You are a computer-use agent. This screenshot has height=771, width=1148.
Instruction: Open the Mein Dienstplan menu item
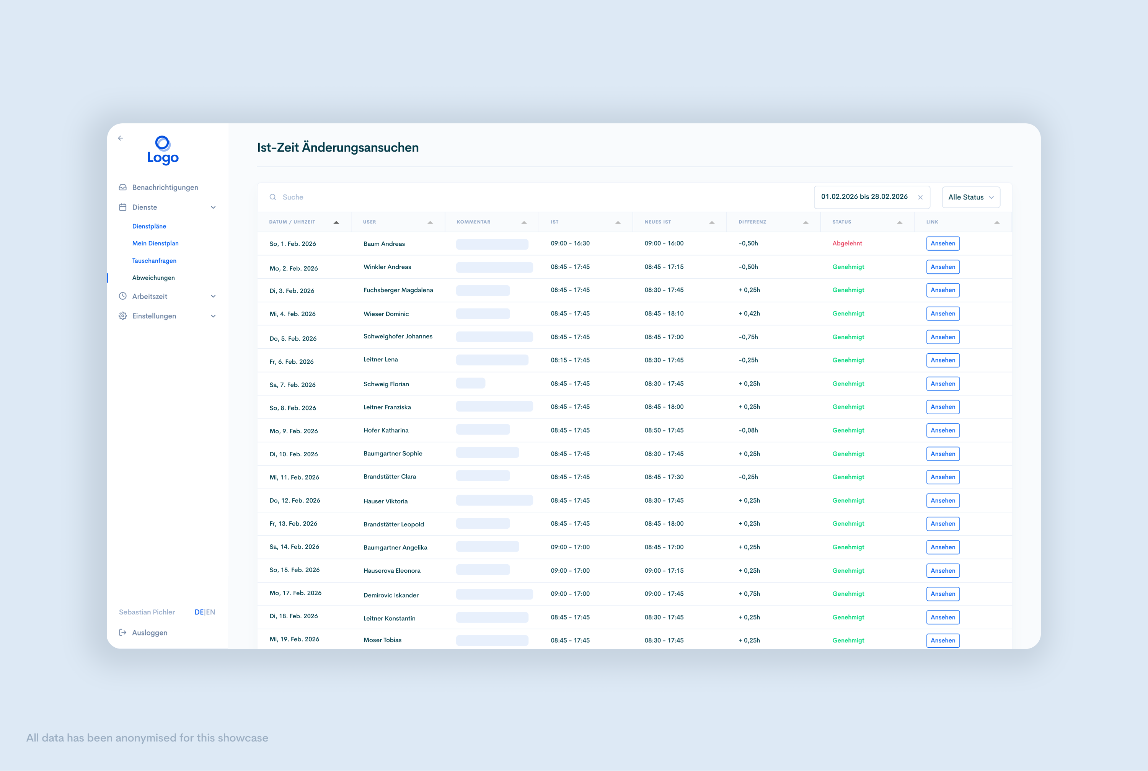[x=155, y=243]
